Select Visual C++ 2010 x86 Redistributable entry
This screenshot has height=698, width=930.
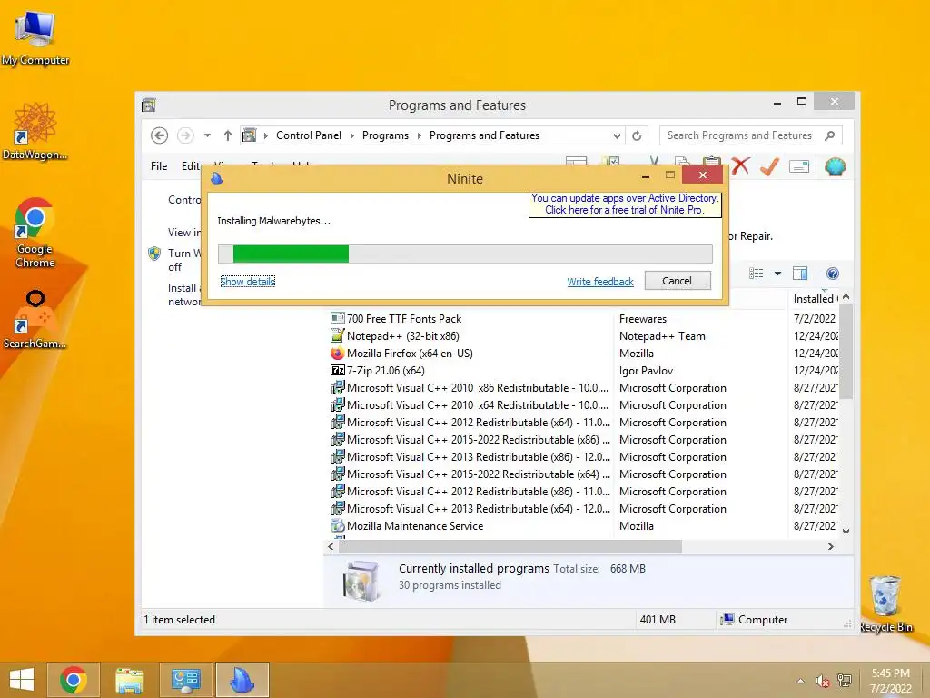(x=478, y=387)
